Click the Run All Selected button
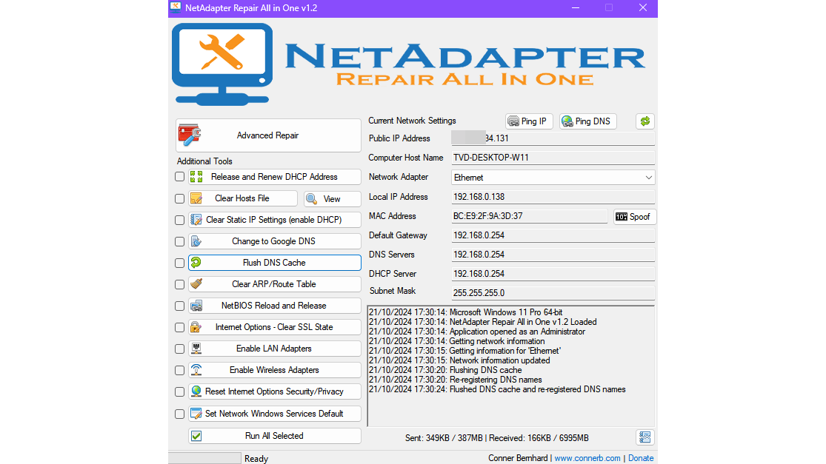826x464 pixels. [x=274, y=436]
